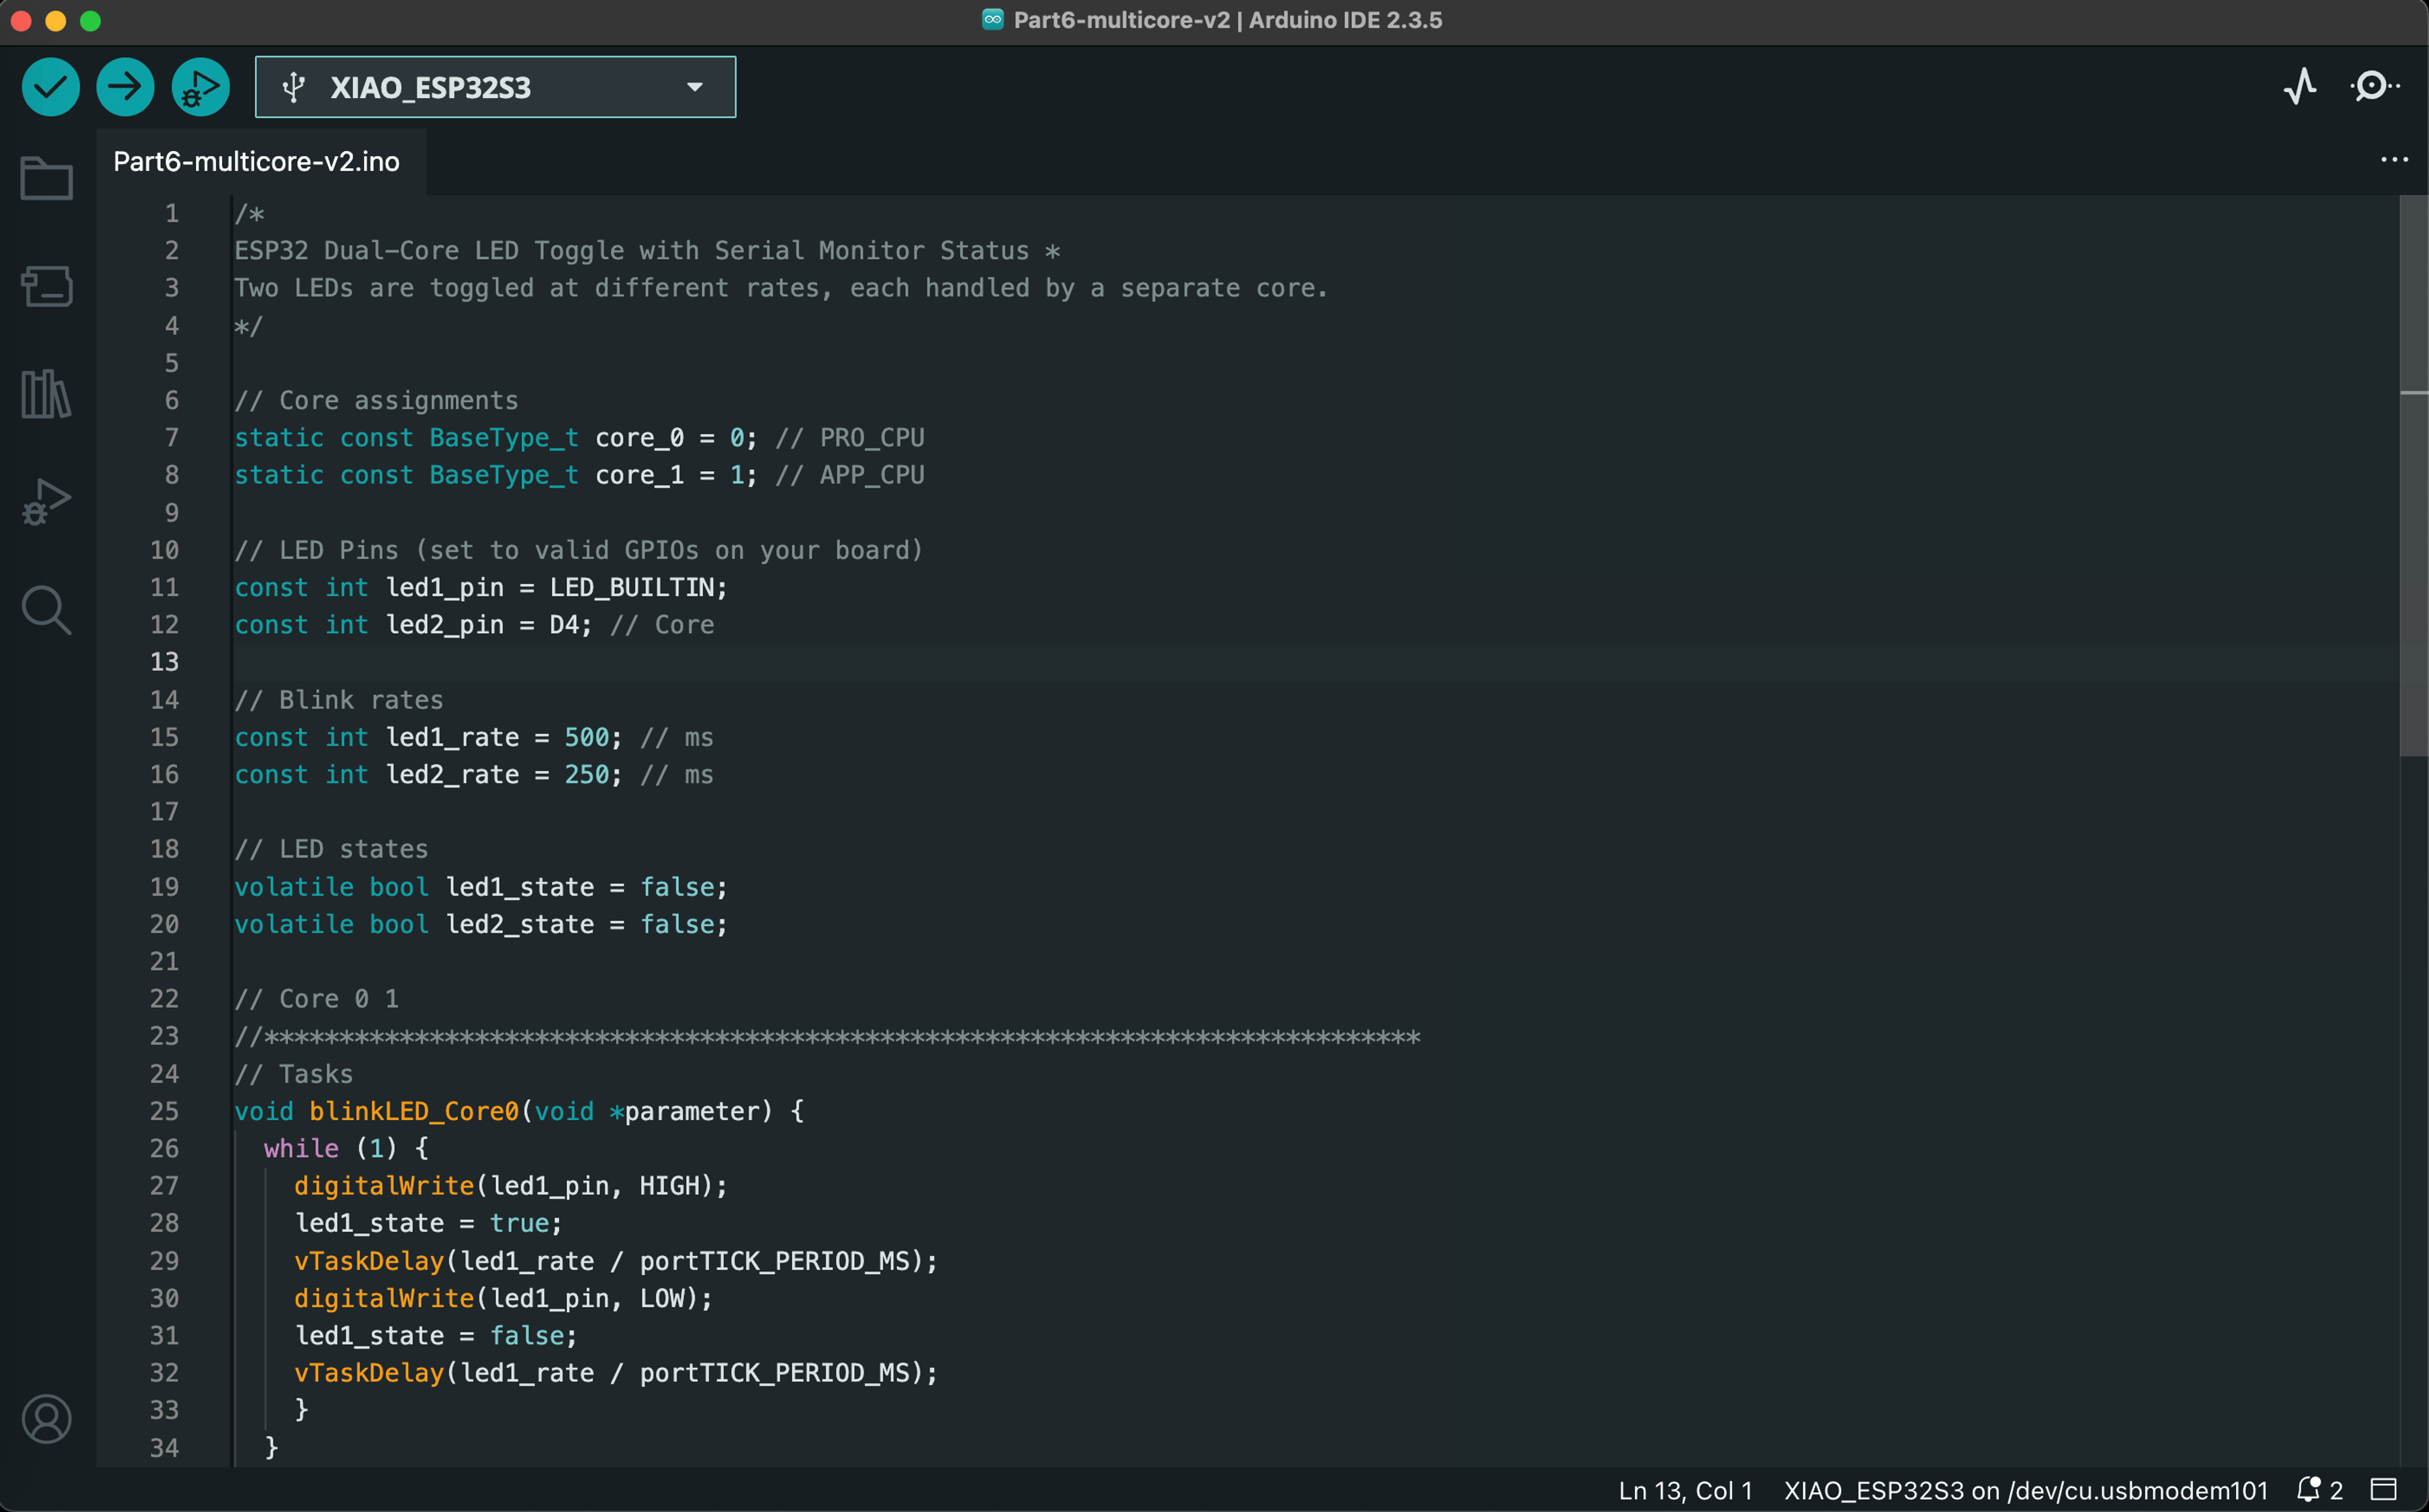
Task: Show the Debug sidebar panel
Action: (x=46, y=502)
